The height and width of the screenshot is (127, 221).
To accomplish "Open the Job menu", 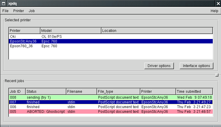I will click(32, 11).
